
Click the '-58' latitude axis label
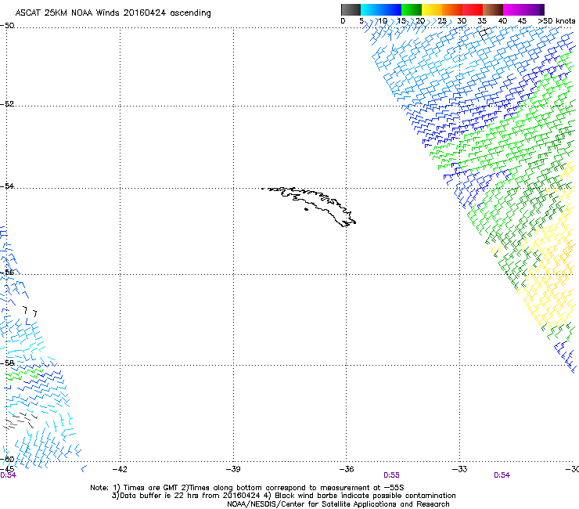[x=7, y=363]
